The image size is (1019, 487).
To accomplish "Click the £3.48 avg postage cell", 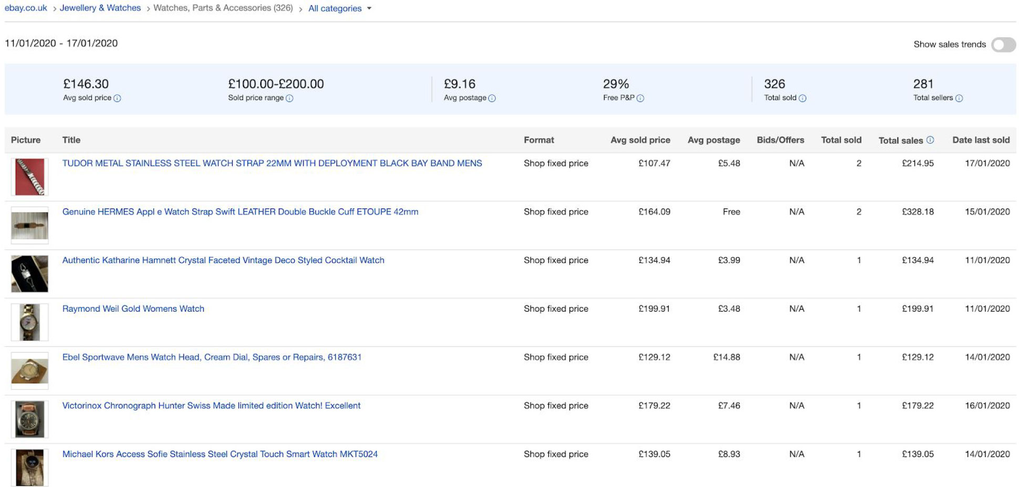I will point(729,309).
